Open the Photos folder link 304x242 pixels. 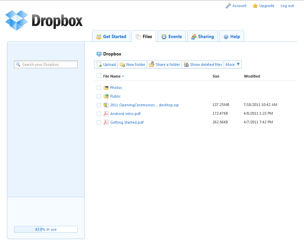tap(116, 88)
